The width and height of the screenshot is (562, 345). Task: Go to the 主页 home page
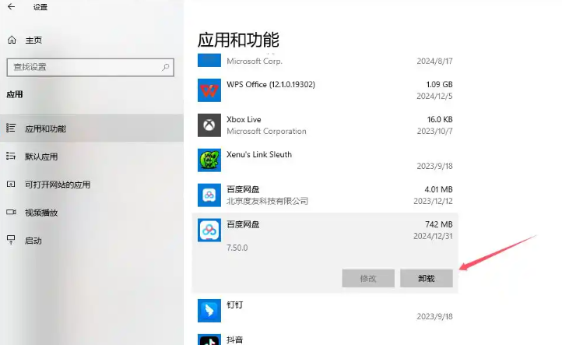[33, 40]
